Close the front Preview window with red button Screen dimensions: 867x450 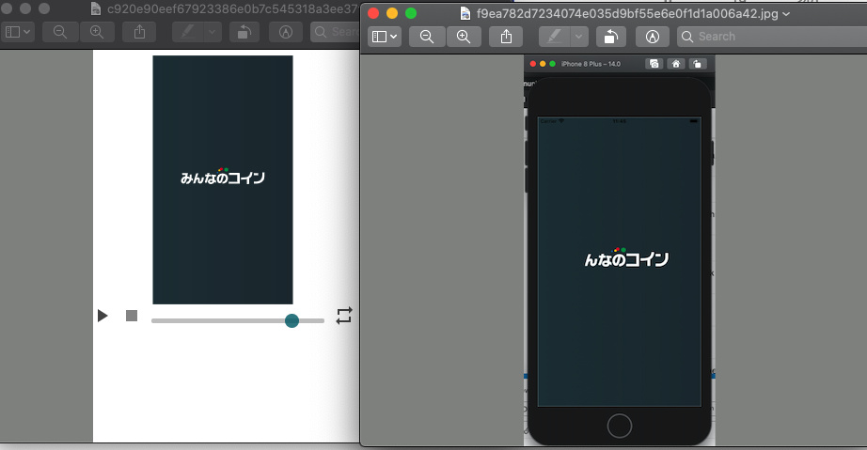point(373,13)
